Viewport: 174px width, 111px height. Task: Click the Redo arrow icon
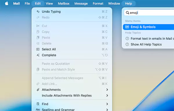point(38,17)
